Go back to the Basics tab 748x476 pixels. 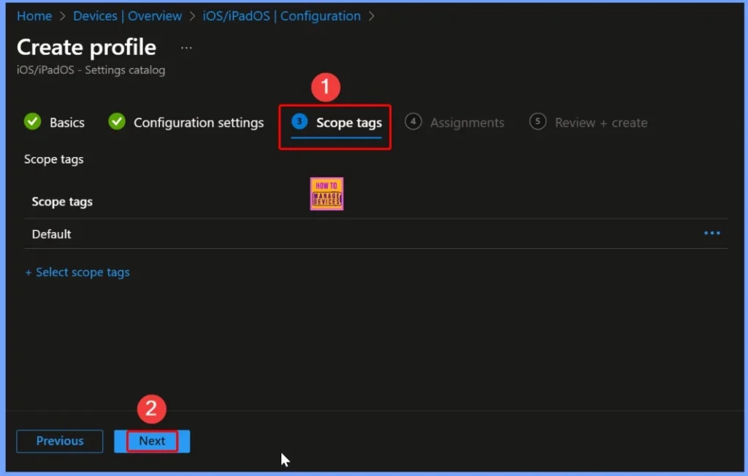[66, 122]
